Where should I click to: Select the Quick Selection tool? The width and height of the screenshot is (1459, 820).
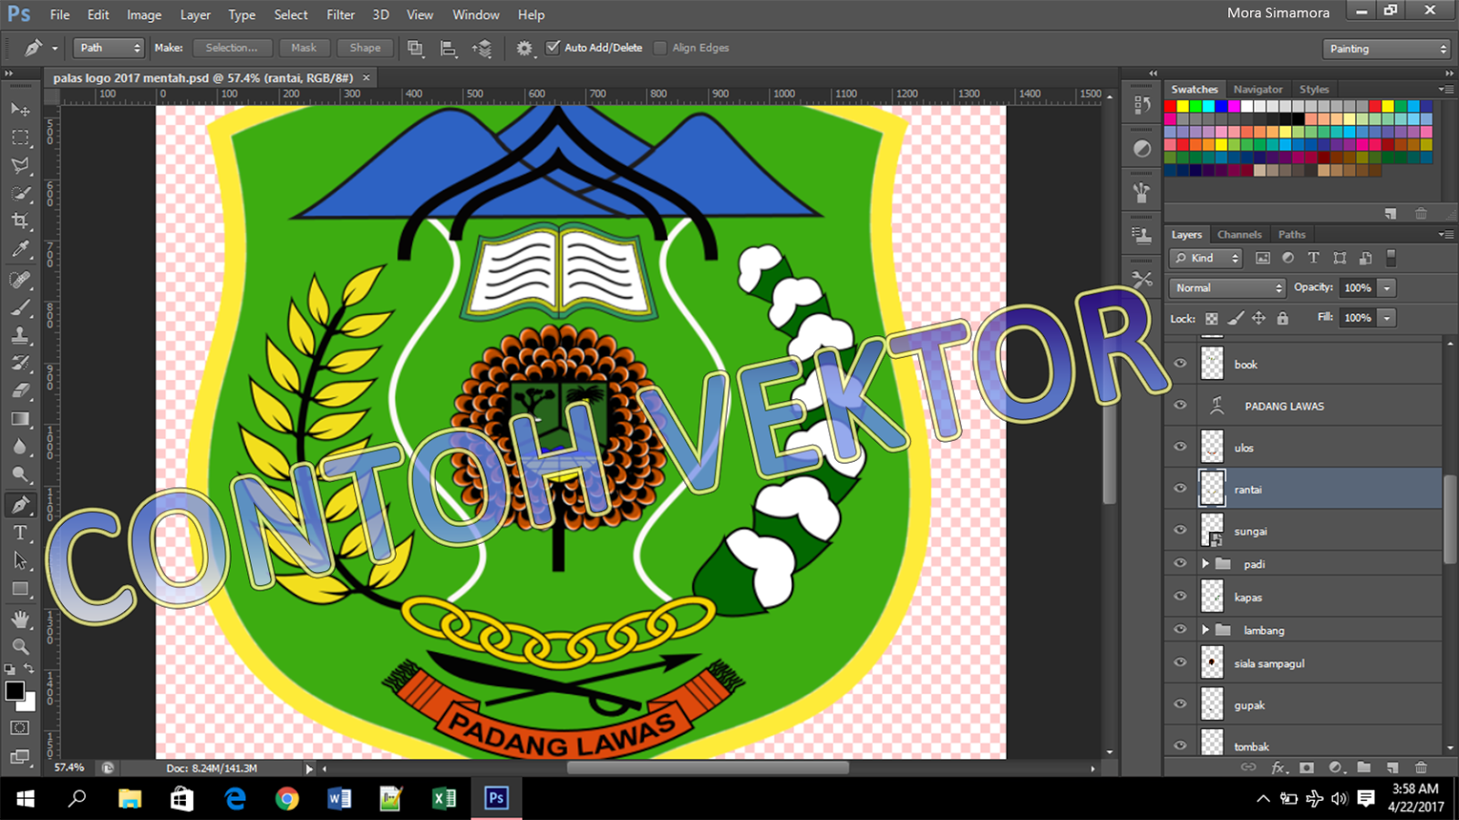click(20, 194)
